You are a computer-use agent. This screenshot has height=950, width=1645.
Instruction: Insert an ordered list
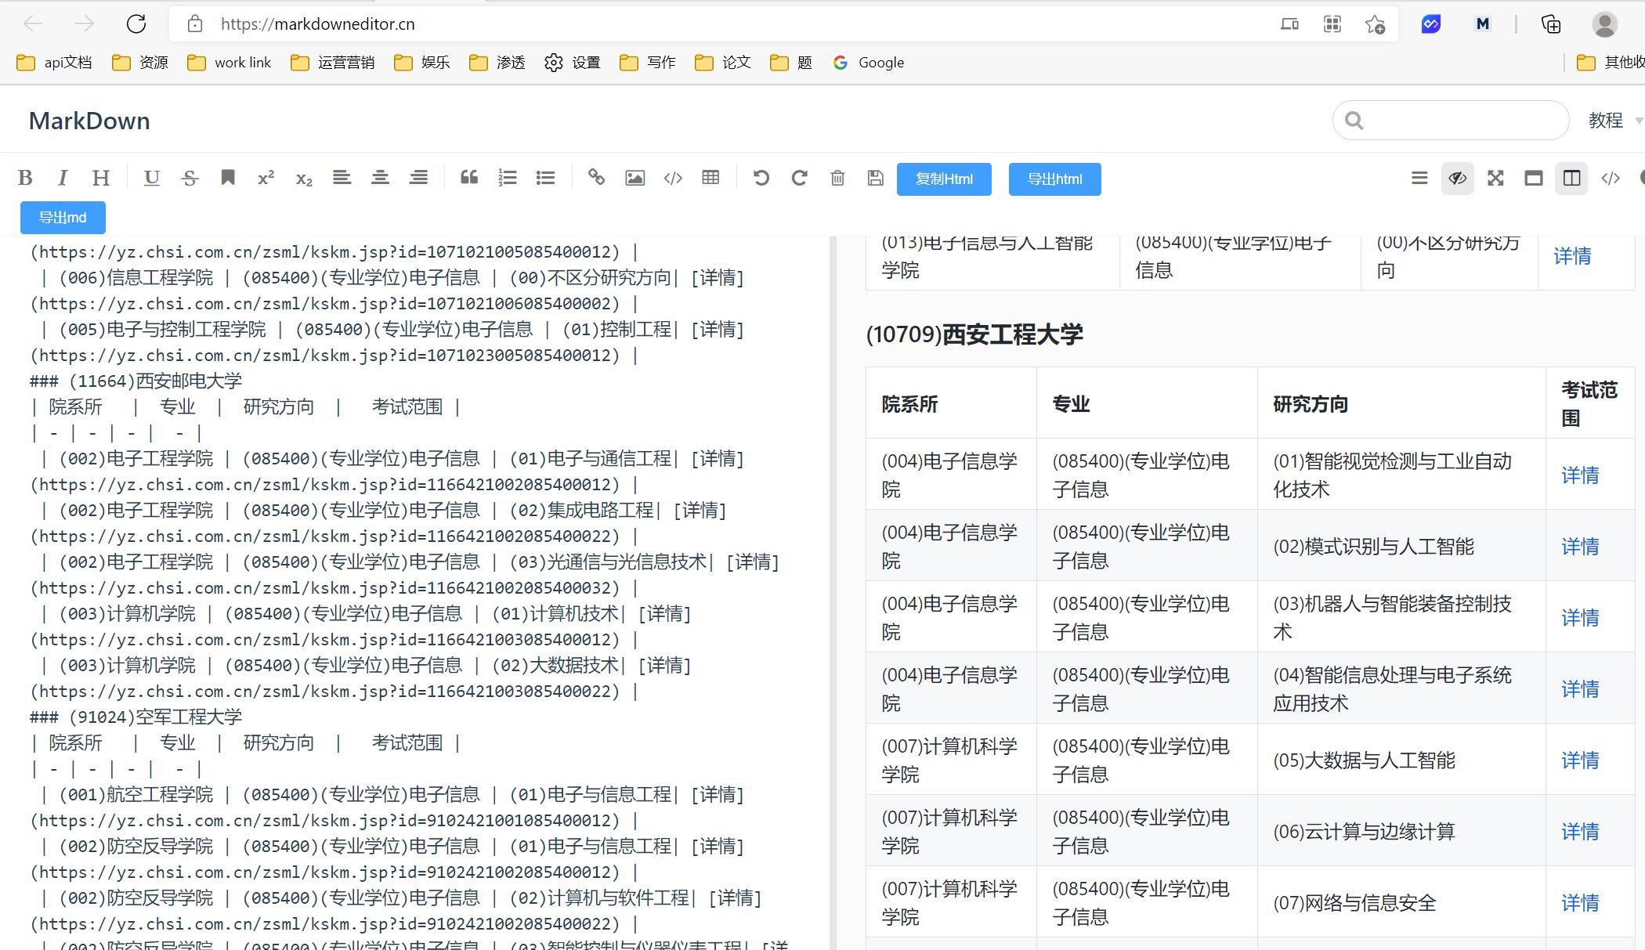tap(508, 178)
